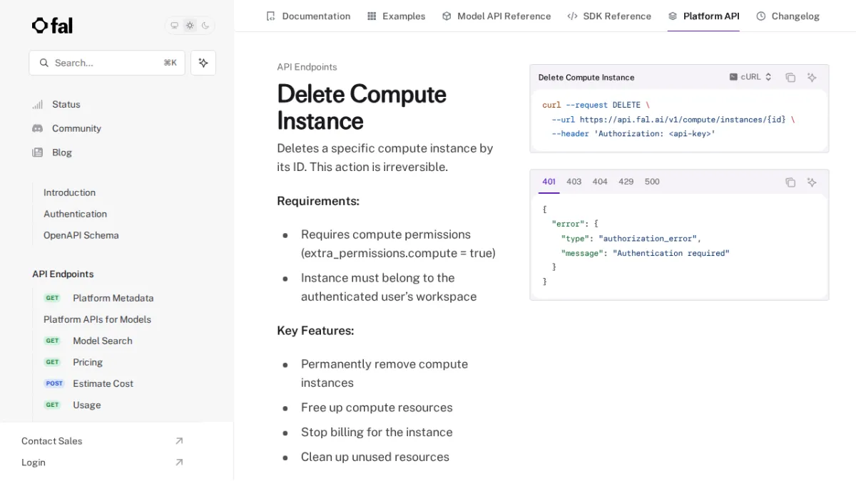Screen dimensions: 856x481
Task: Click API Endpoints breadcrumb text
Action: [307, 67]
